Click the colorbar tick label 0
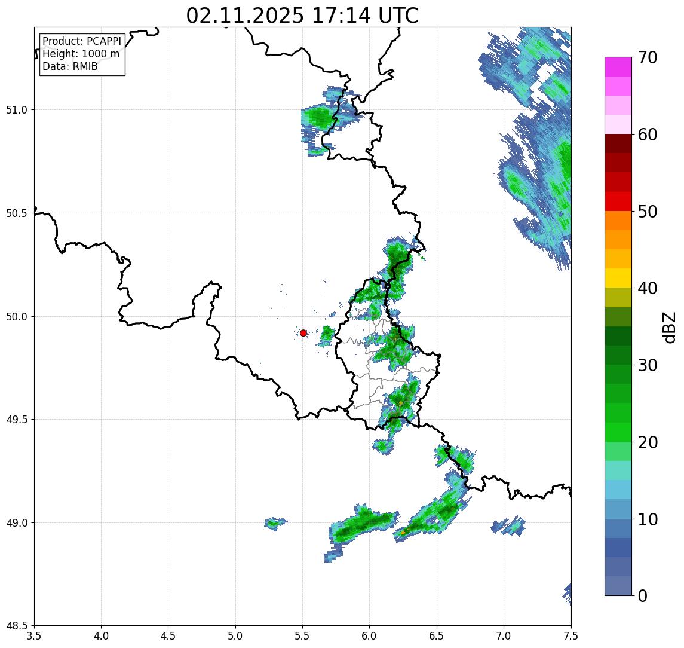 point(643,595)
